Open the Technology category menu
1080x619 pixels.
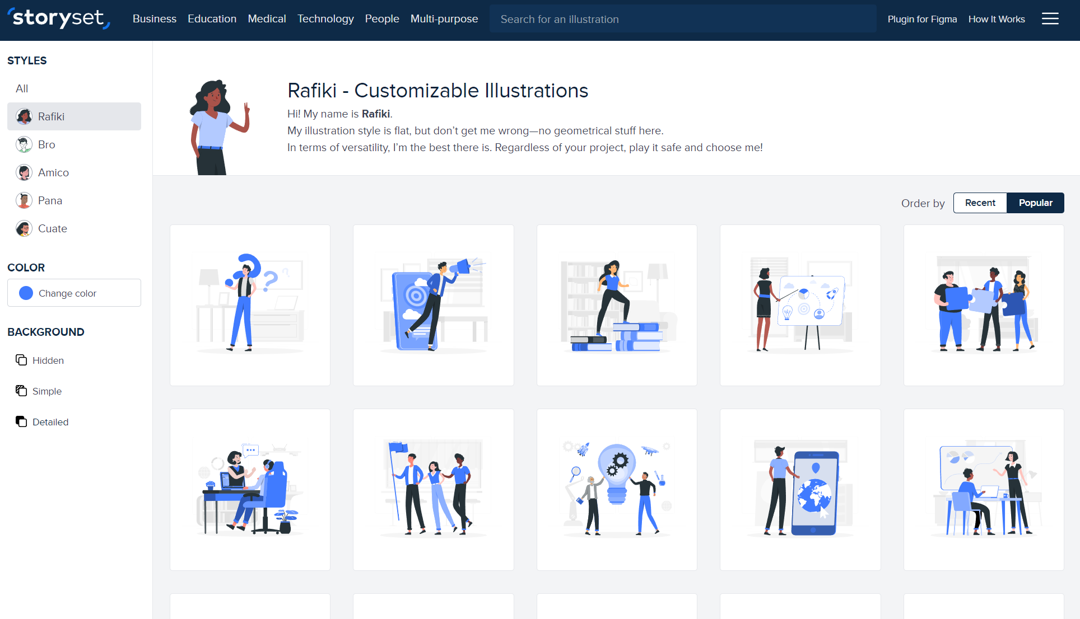point(325,19)
